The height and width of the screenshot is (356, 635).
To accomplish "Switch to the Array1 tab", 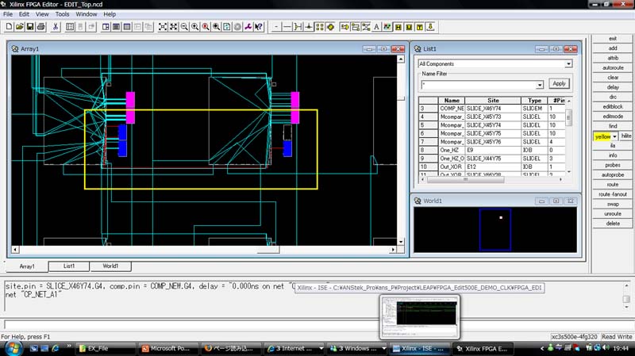I will pyautogui.click(x=27, y=266).
